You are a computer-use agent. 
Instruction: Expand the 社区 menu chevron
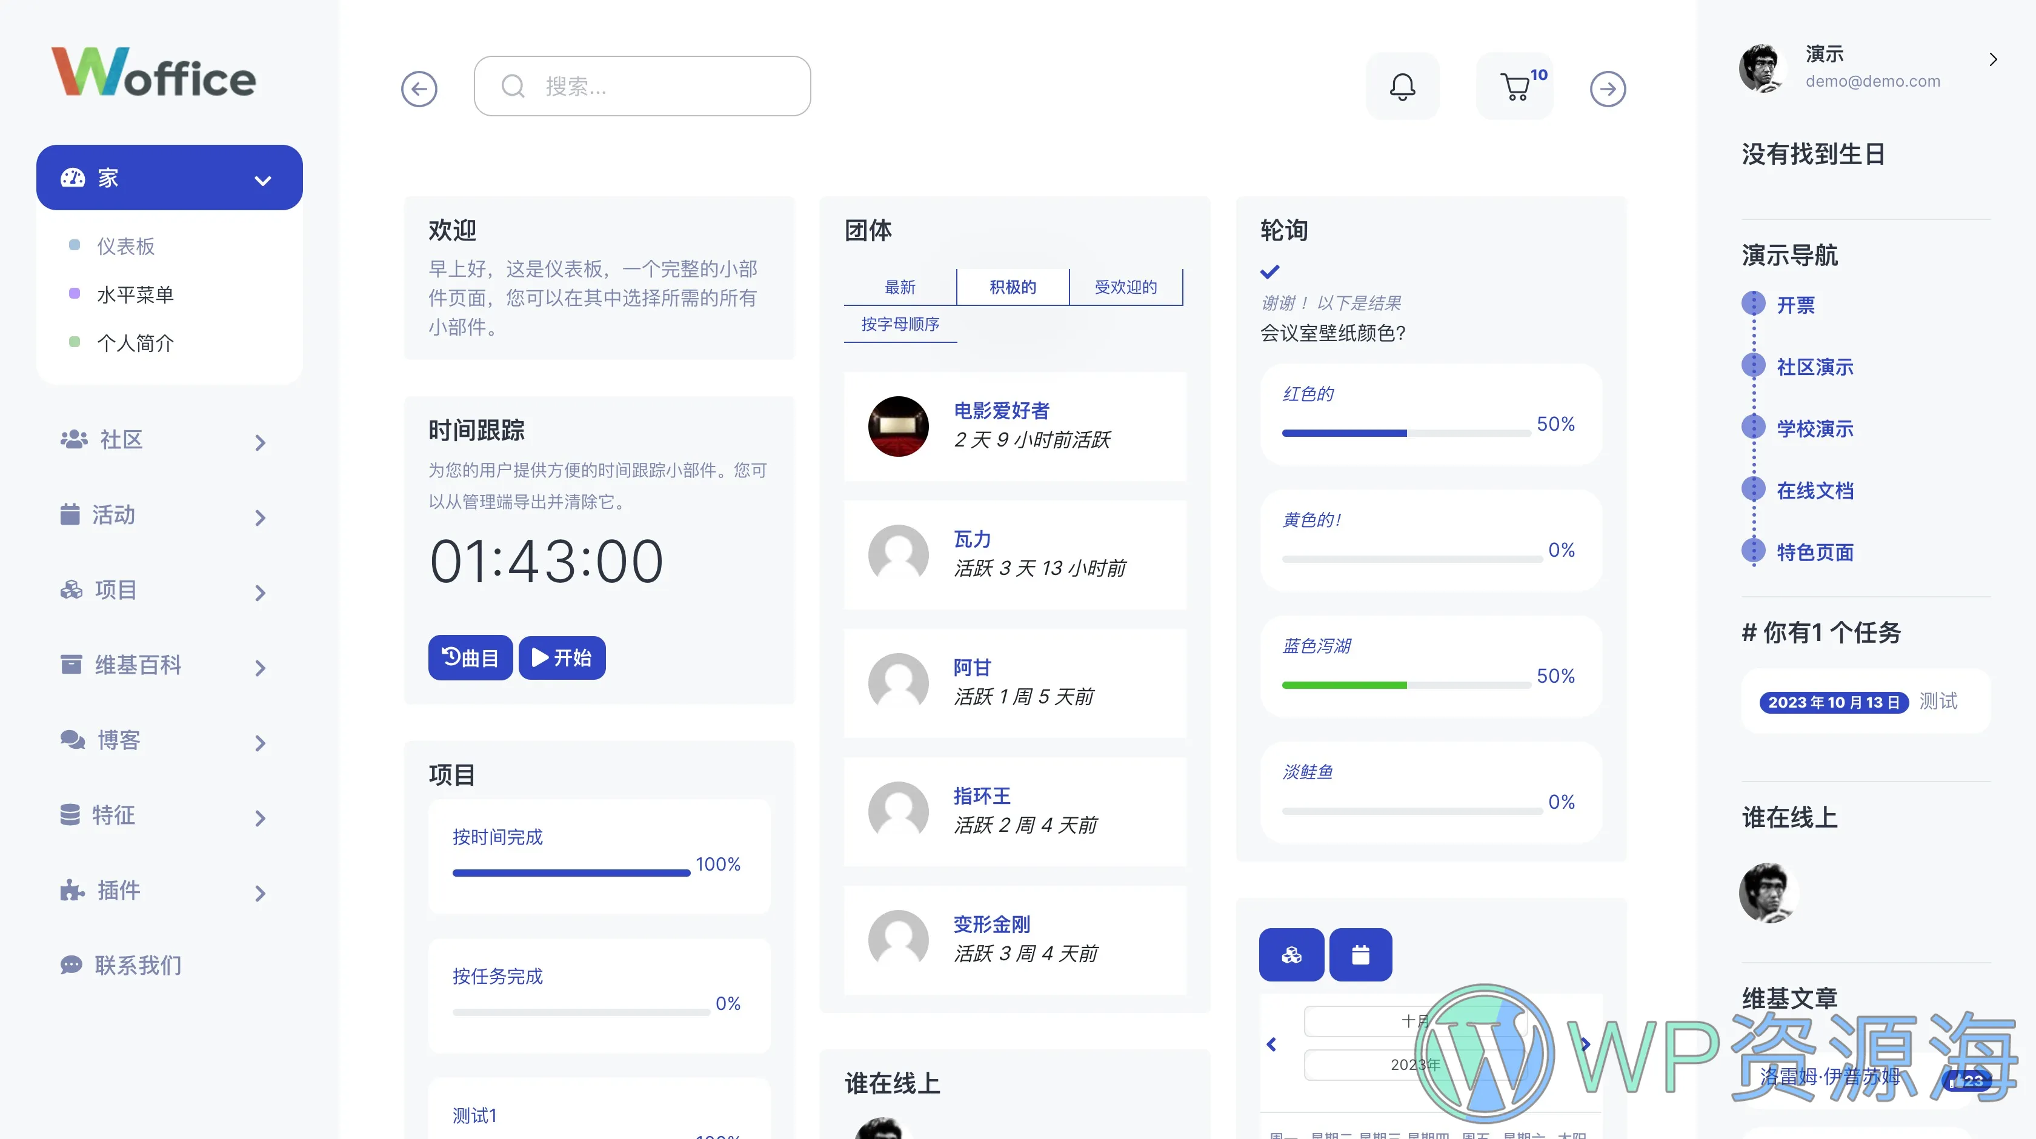[260, 443]
